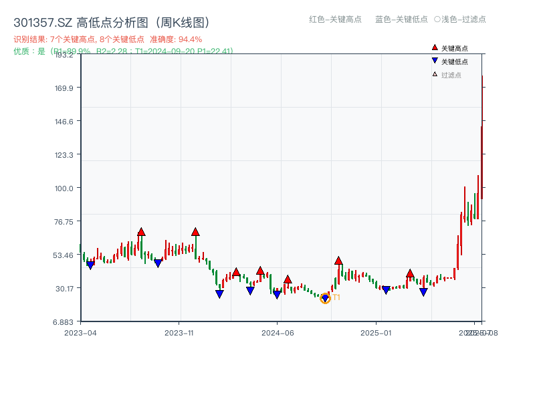The height and width of the screenshot is (401, 535).
Task: Toggle the 过滤点 legend entry in the chart
Action: [x=447, y=75]
